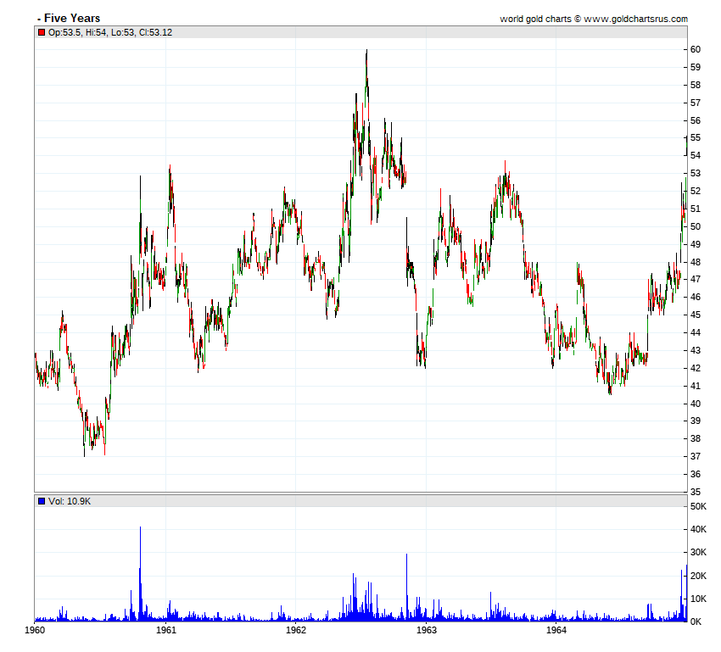This screenshot has width=721, height=652.
Task: Click the 35 price axis label
Action: 696,492
